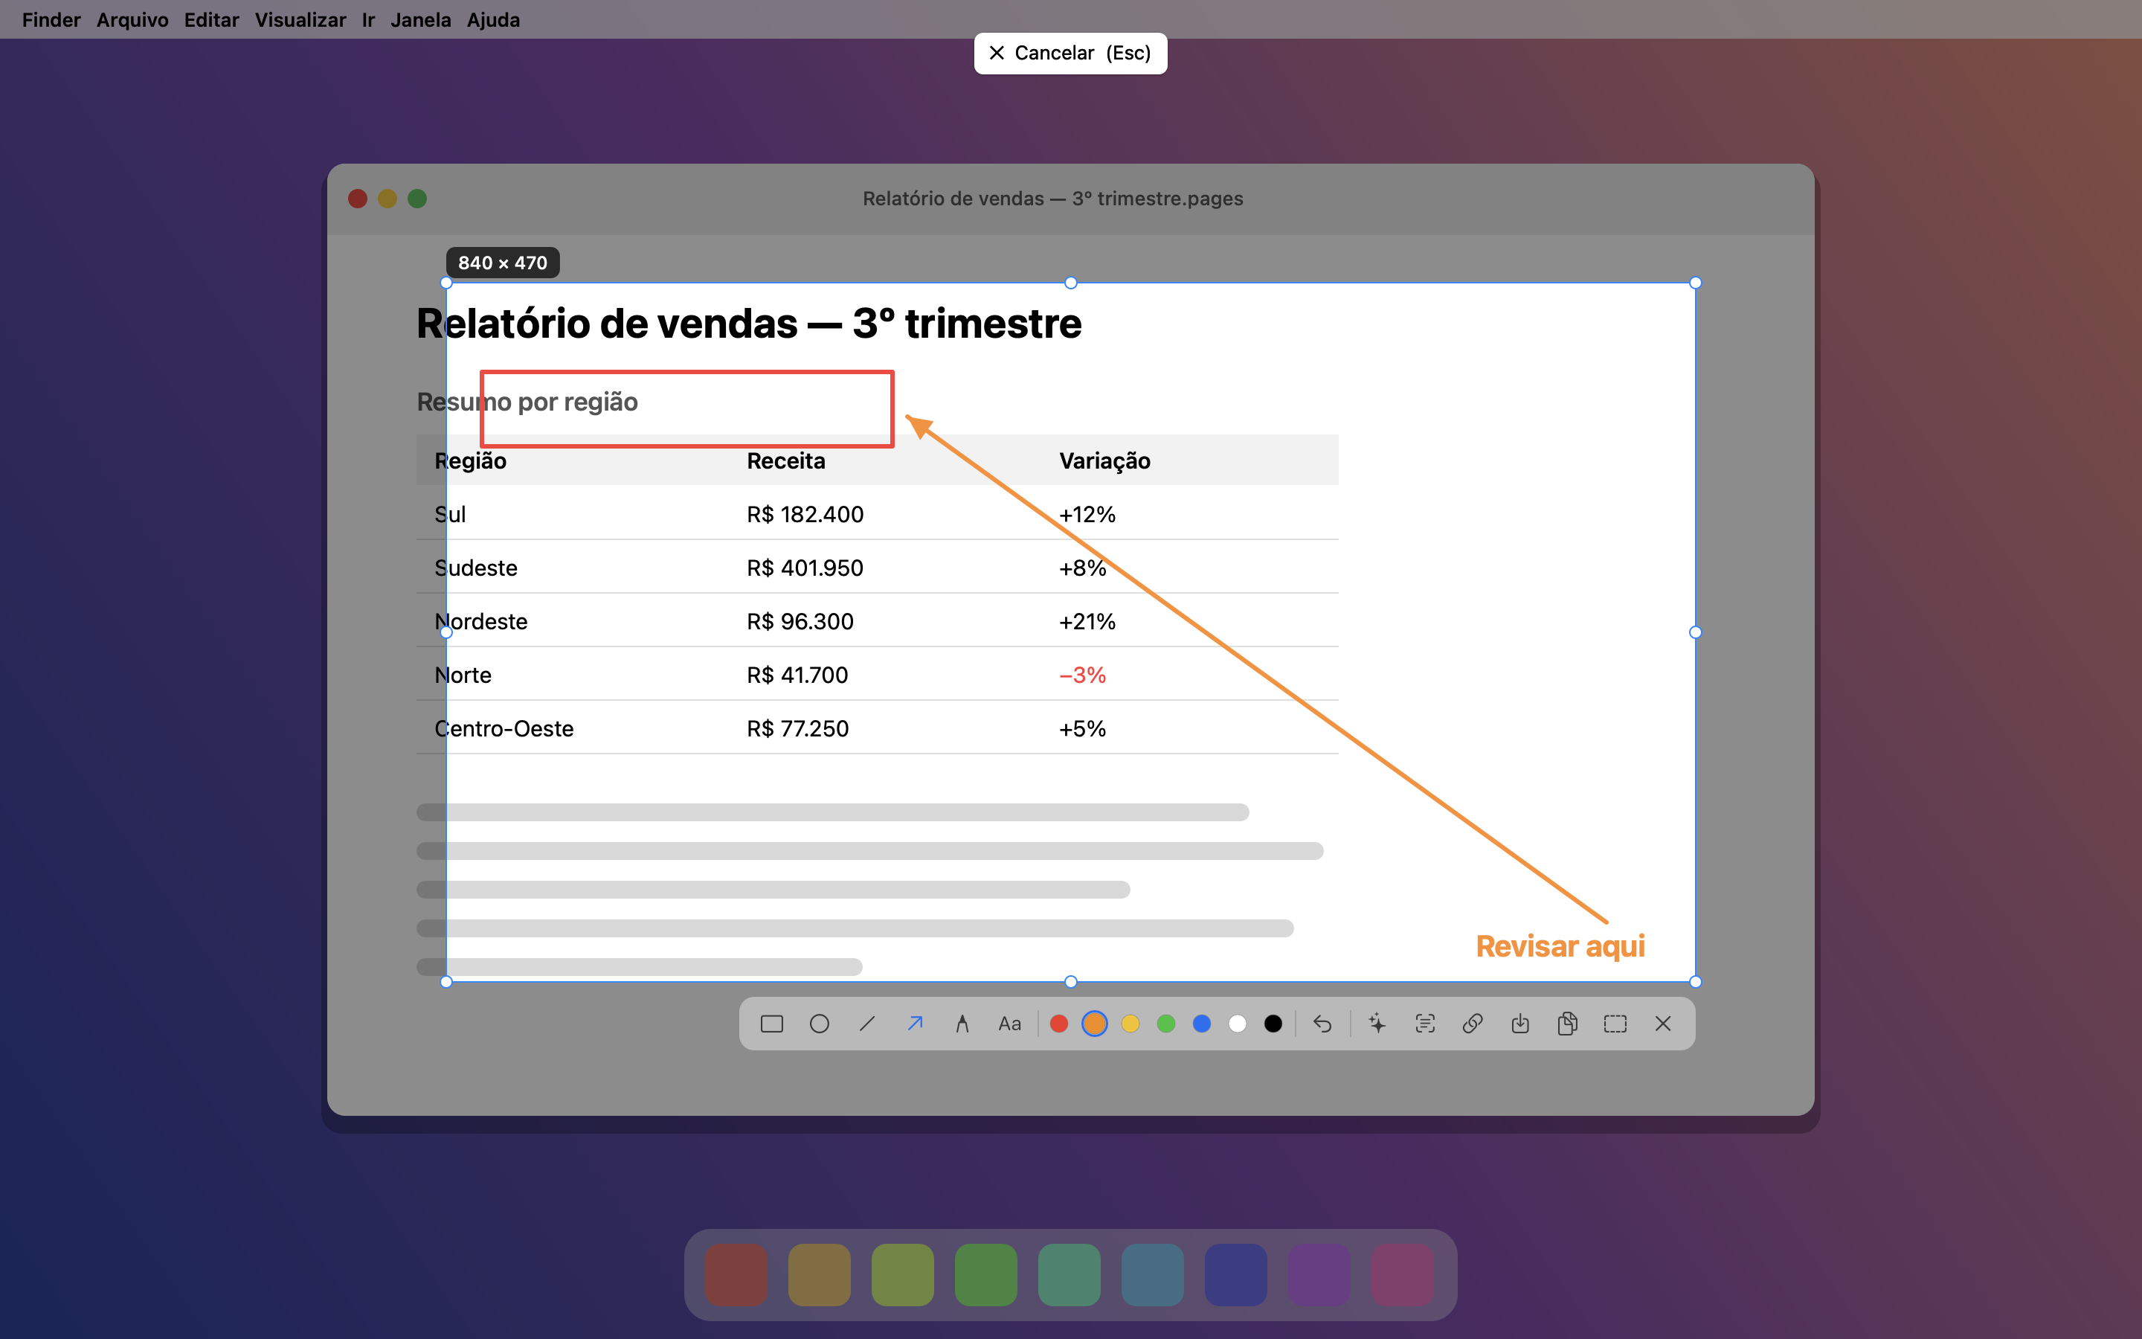
Task: Click the dashed rectangle reselect icon
Action: pyautogui.click(x=1615, y=1024)
